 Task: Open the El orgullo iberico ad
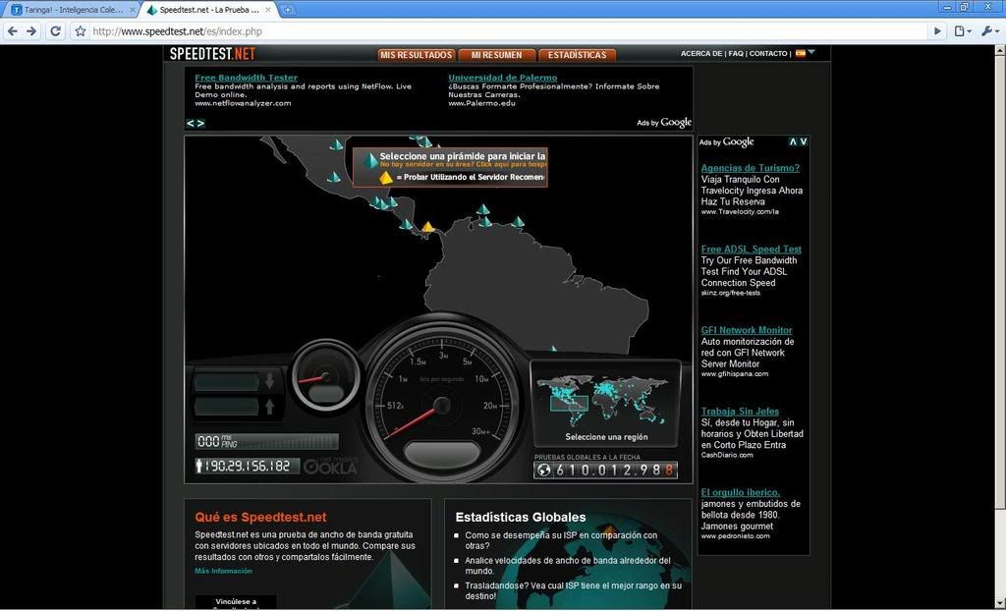[x=741, y=492]
